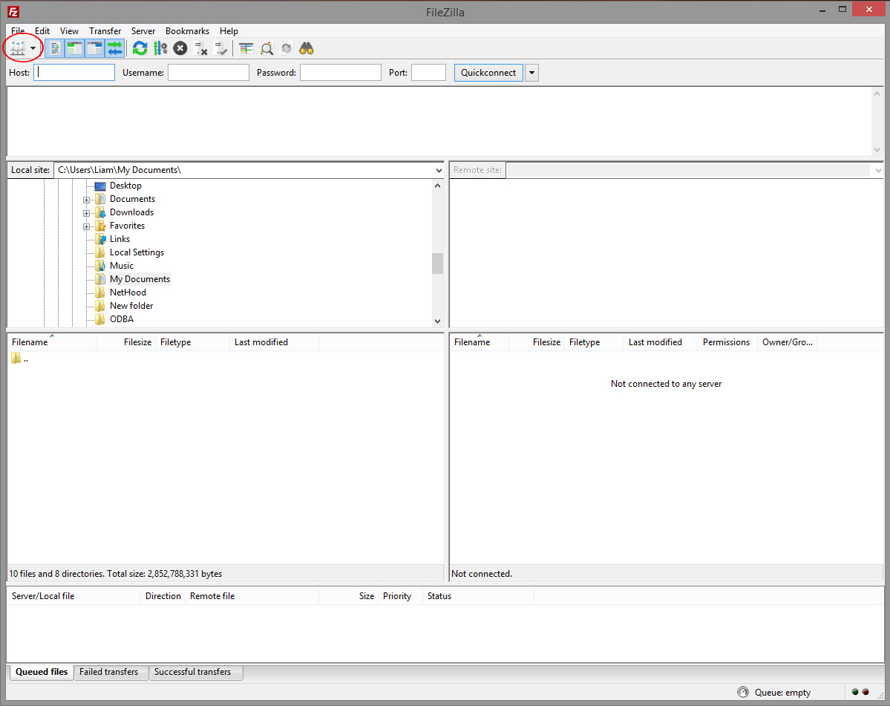Screen dimensions: 890x706
Task: Click the local tree vertical scrollbar thumb
Action: pyautogui.click(x=437, y=264)
